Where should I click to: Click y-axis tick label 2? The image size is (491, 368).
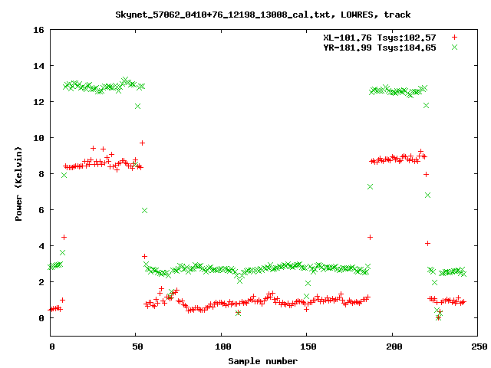point(41,282)
